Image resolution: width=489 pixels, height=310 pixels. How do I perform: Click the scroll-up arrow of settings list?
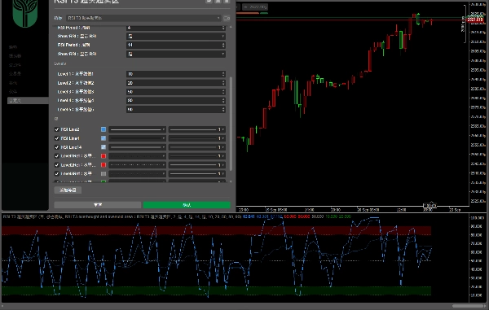[x=231, y=28]
